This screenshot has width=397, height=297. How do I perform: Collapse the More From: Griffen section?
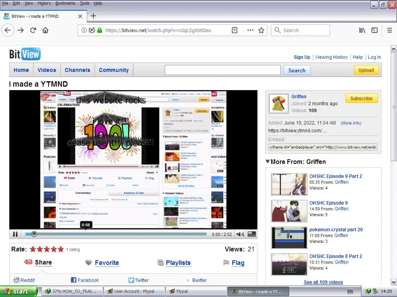(x=268, y=162)
